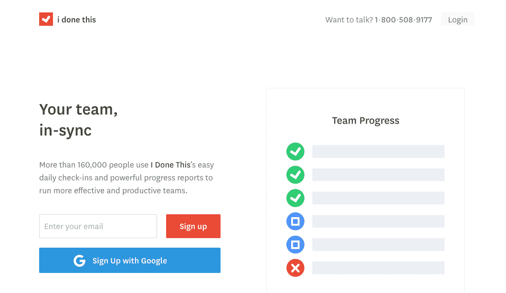Click the Google G logo icon
506x293 pixels.
(79, 261)
